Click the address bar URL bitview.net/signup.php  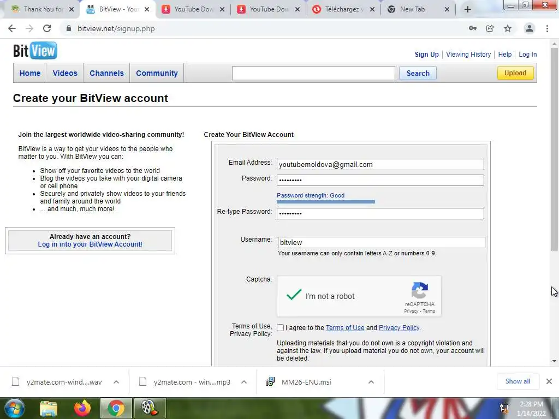pos(116,28)
